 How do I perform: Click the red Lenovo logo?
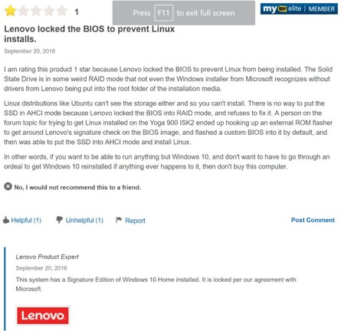coord(43,316)
